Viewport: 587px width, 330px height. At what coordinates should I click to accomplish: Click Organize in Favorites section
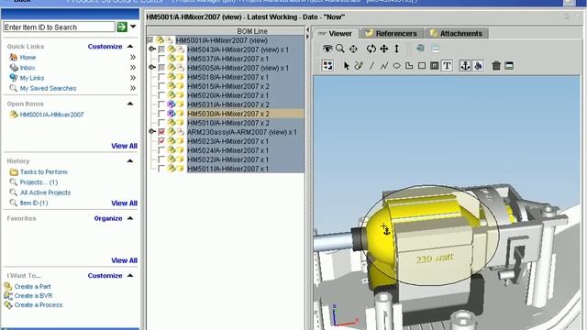click(x=108, y=218)
